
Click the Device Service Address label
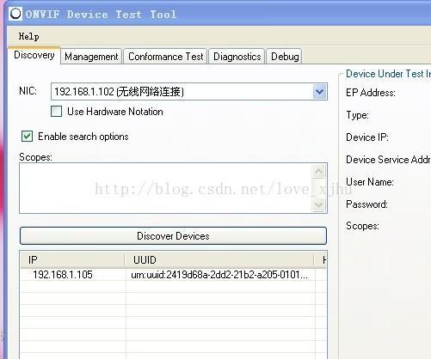click(x=388, y=160)
